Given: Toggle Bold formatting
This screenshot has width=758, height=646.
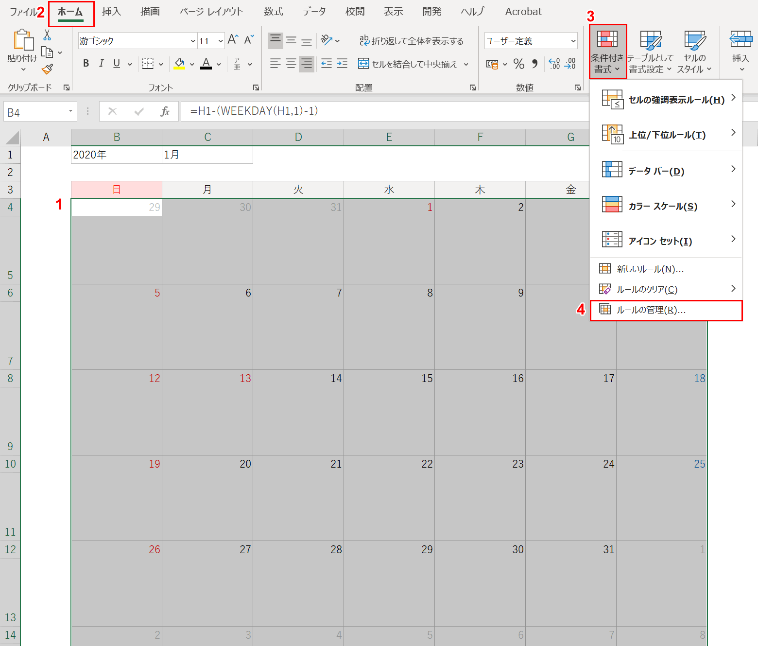Looking at the screenshot, I should 86,63.
